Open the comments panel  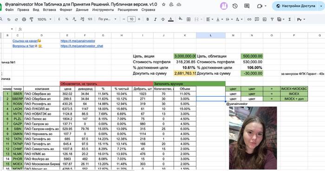tap(247, 6)
